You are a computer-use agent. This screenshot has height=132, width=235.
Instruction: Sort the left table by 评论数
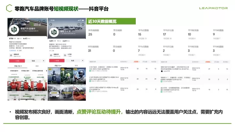(x=145, y=62)
